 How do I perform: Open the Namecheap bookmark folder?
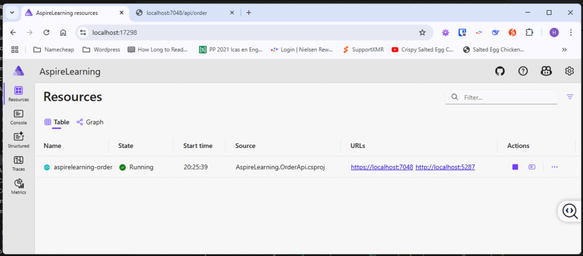tap(54, 49)
